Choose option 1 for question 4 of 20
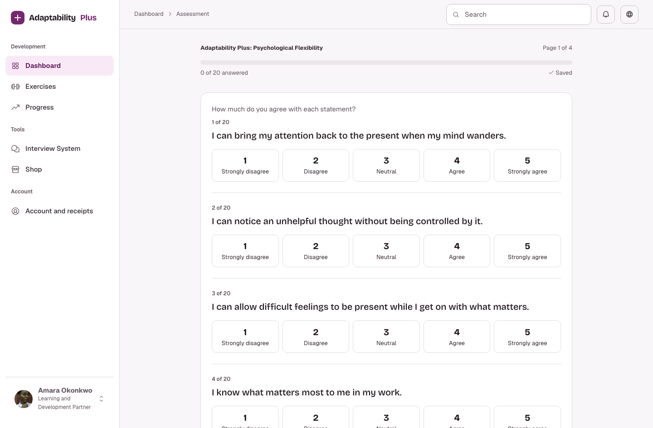The height and width of the screenshot is (428, 653). [x=245, y=417]
